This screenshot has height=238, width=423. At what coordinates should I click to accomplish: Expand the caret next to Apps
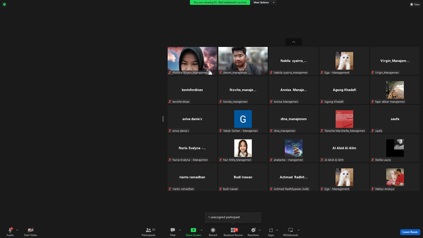tap(277, 230)
